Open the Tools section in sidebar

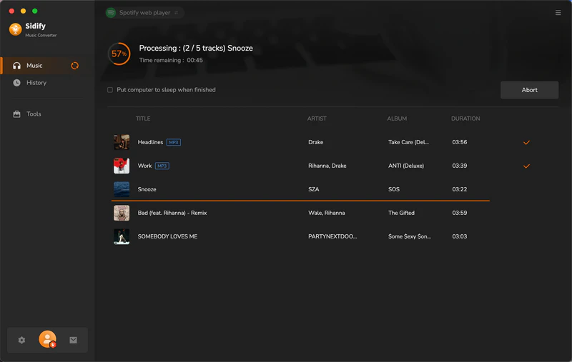coord(46,114)
